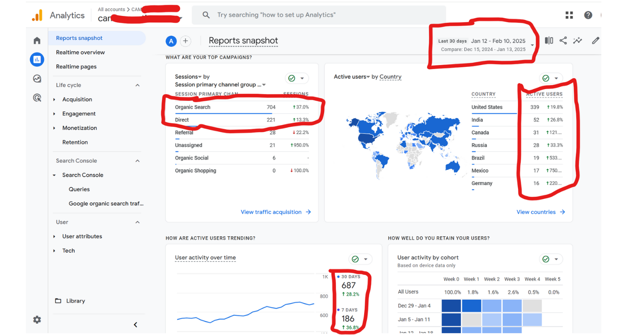This screenshot has height=335, width=635.
Task: Open the Home icon in the left sidebar
Action: pos(37,40)
